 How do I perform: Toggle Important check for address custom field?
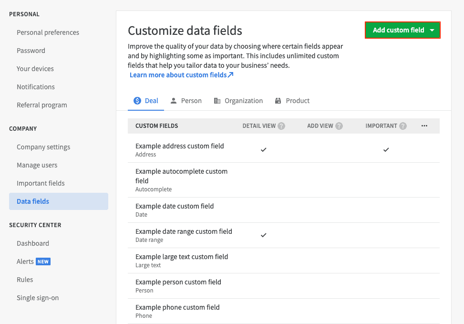[386, 149]
